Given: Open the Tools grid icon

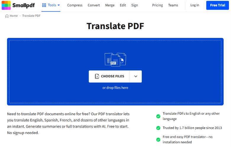Looking at the screenshot, I should [x=44, y=5].
